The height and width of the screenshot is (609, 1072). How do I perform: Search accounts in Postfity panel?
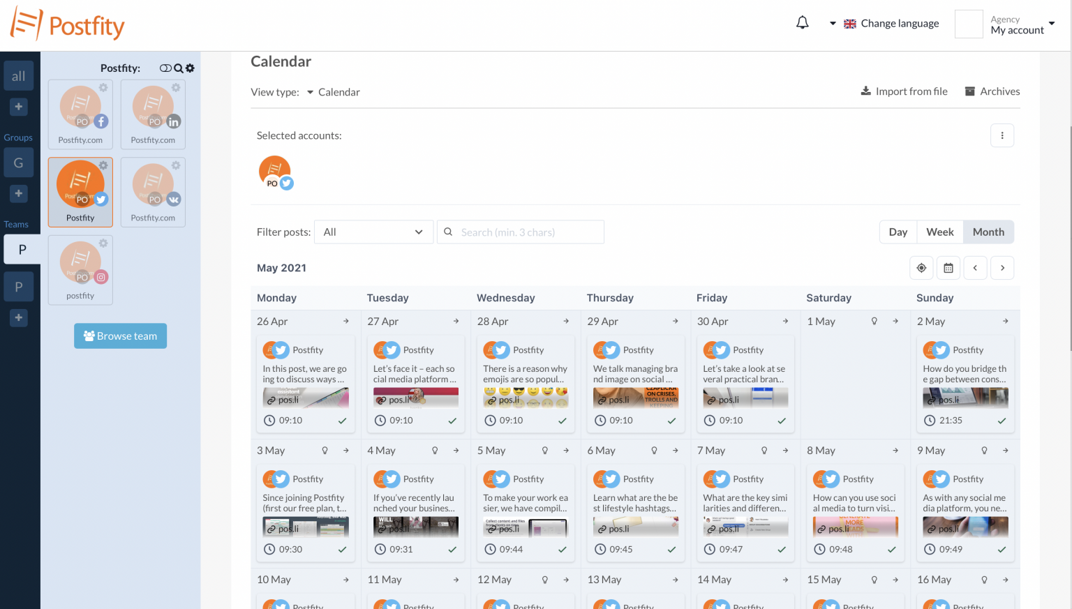[x=179, y=68]
